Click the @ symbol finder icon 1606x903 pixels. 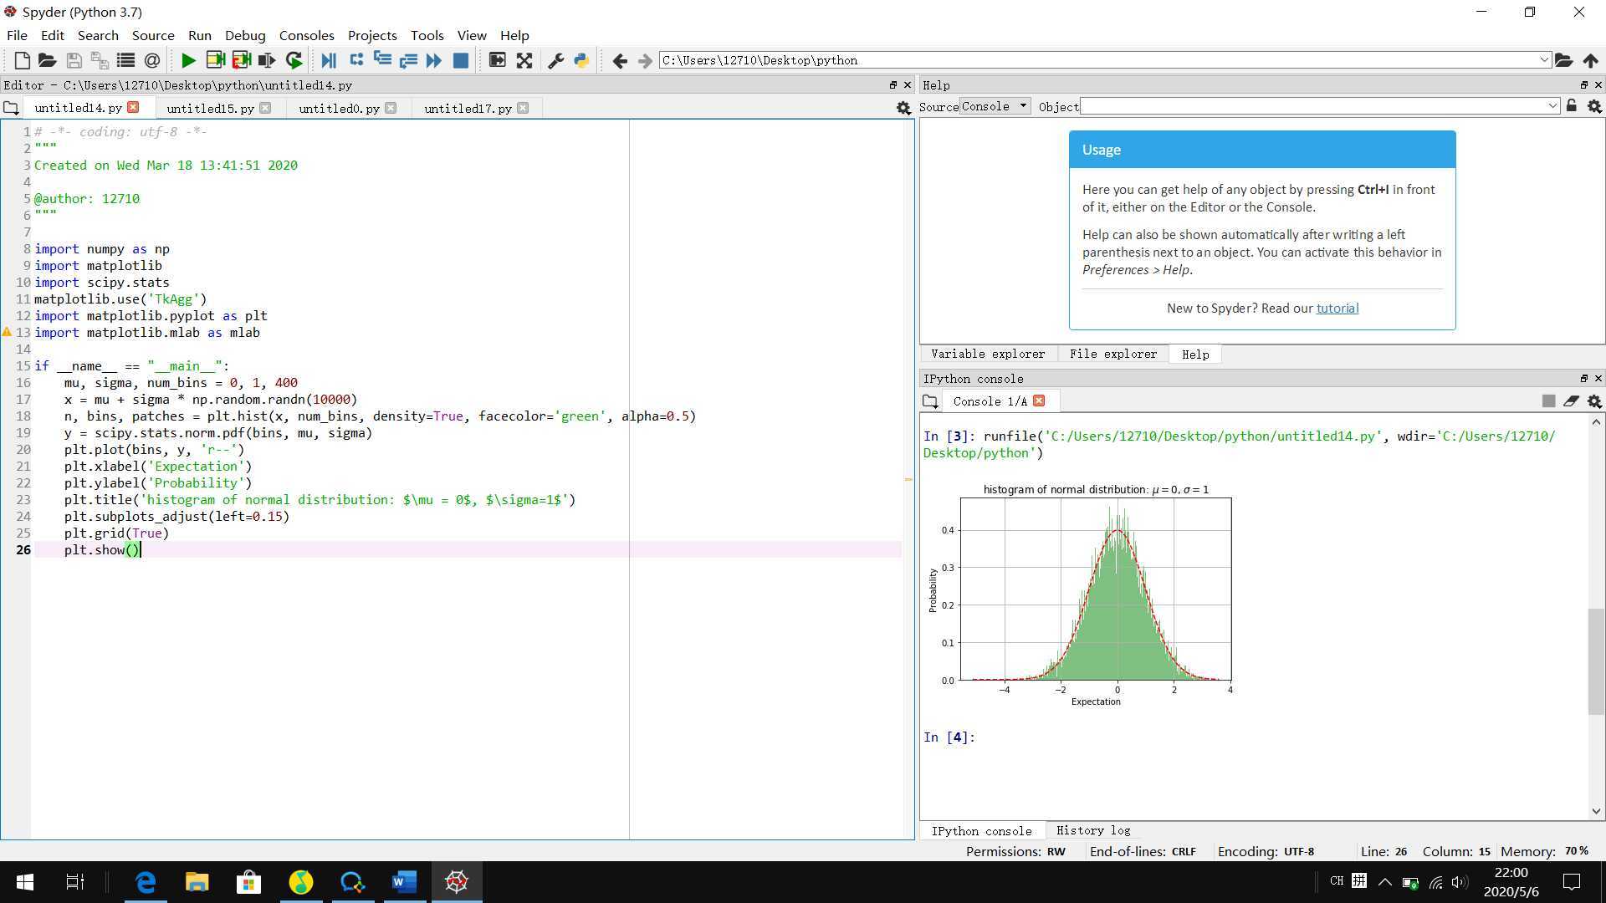[x=151, y=60]
